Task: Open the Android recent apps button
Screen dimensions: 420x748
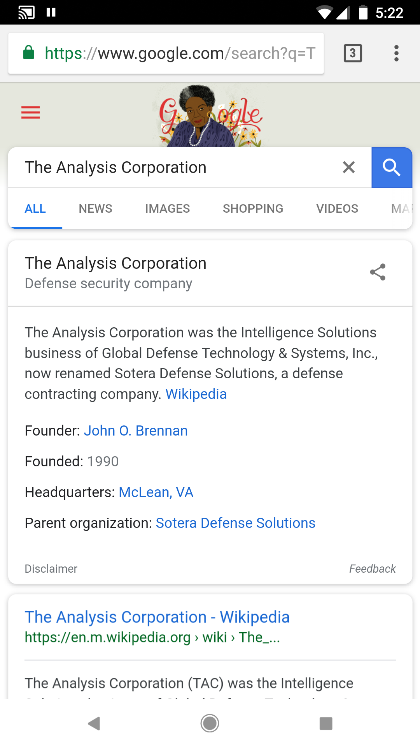Action: click(x=326, y=723)
